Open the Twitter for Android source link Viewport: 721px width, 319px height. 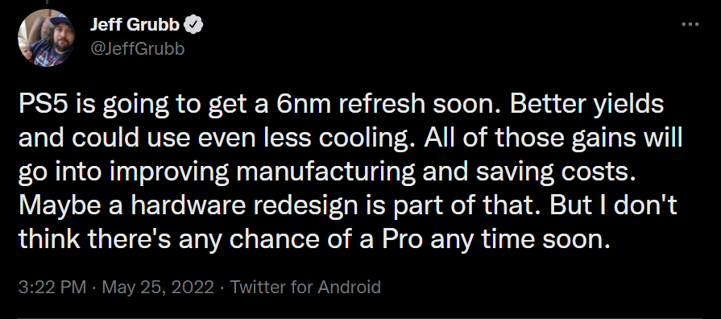[305, 288]
